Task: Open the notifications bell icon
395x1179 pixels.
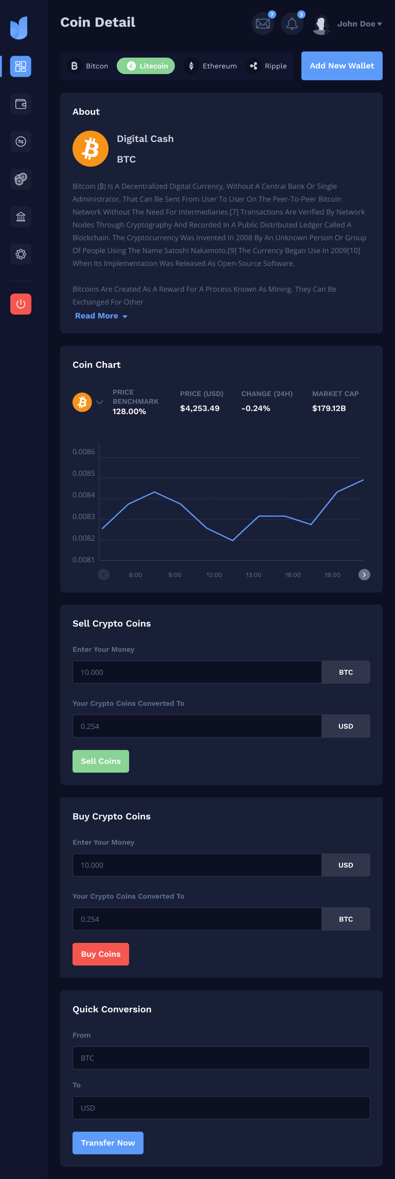Action: 292,24
